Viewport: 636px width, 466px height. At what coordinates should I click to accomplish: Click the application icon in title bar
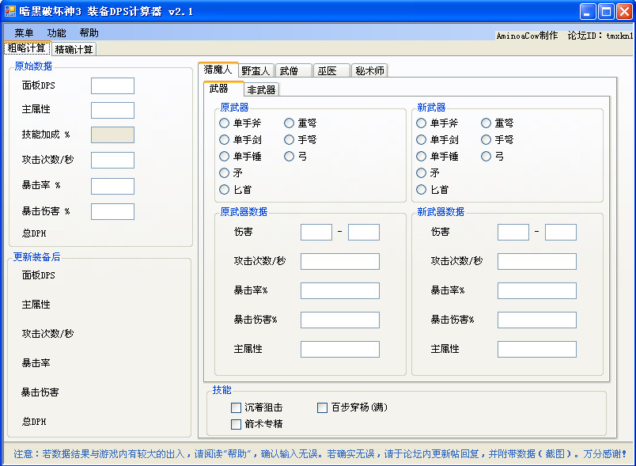pyautogui.click(x=9, y=11)
